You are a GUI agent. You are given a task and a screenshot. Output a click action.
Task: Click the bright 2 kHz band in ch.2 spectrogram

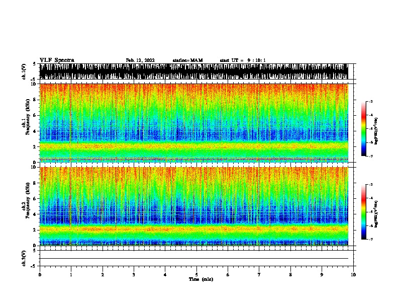point(193,229)
